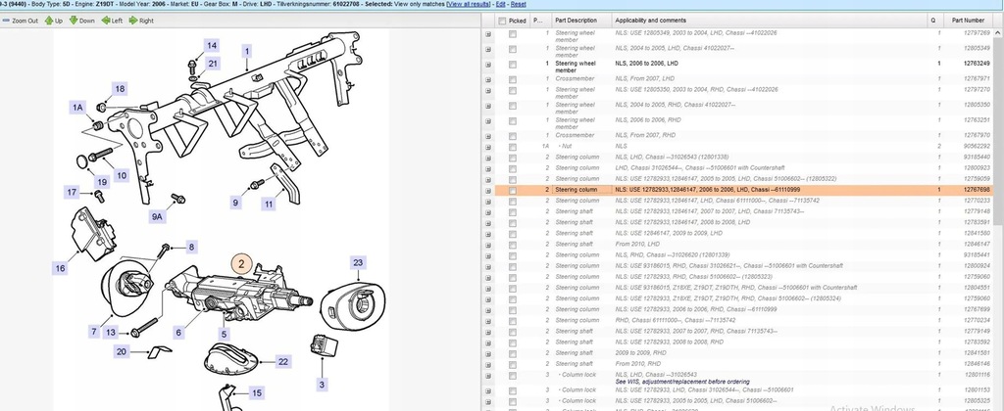The image size is (1004, 411).
Task: Expand row for part 12770233
Action: pyautogui.click(x=488, y=201)
